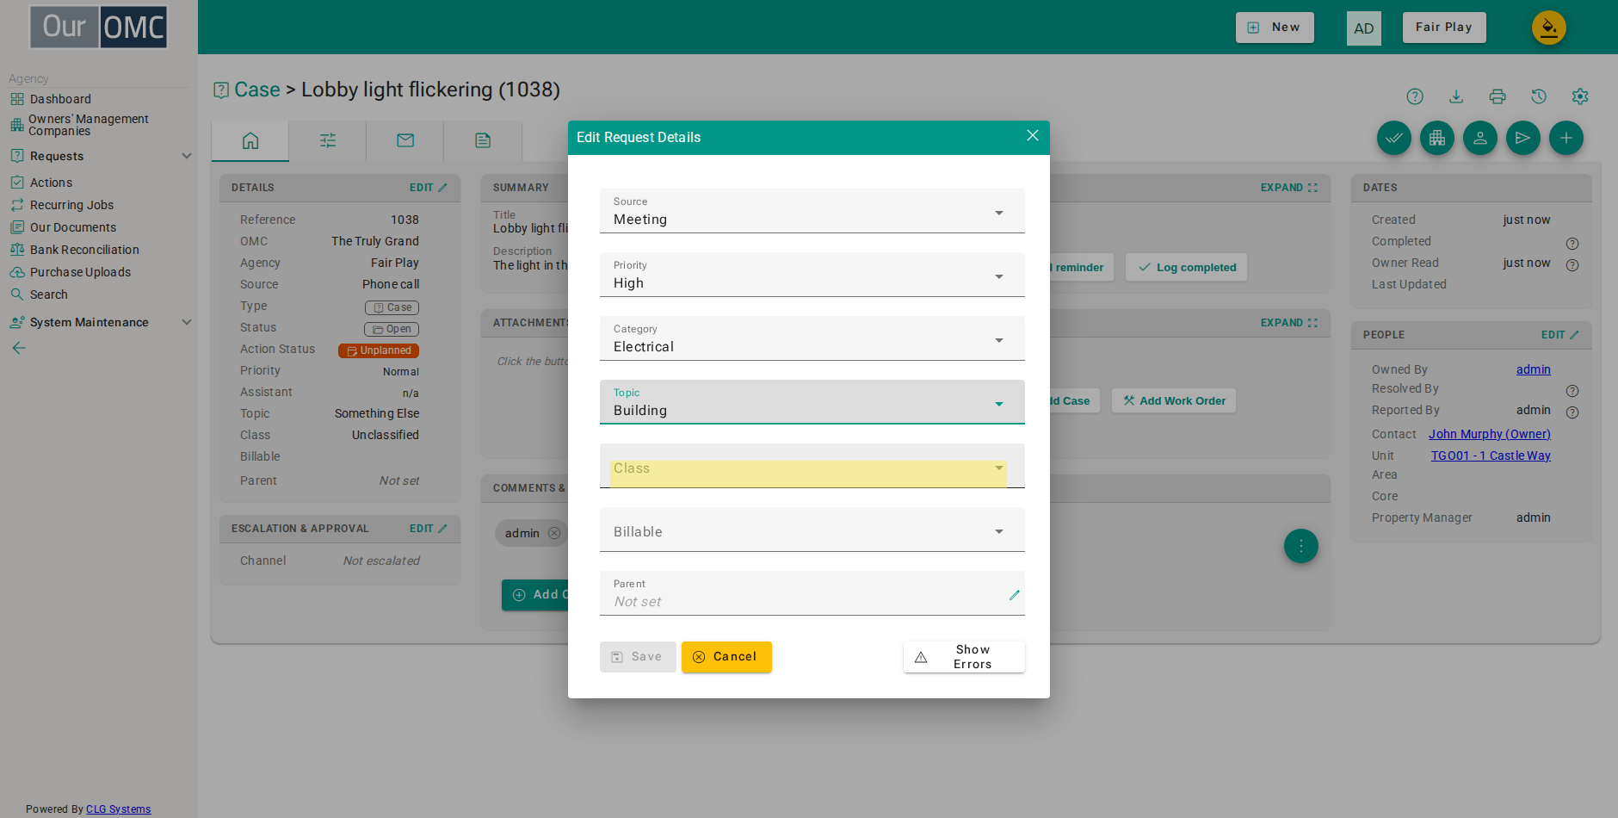The image size is (1618, 818).
Task: Switch to the home tab
Action: [x=250, y=140]
